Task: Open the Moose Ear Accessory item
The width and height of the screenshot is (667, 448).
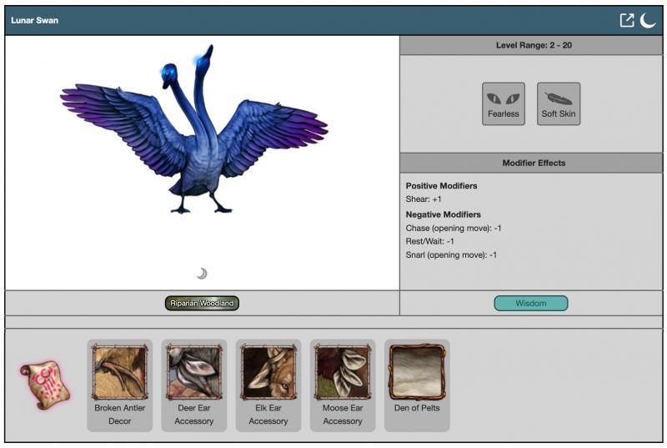Action: pos(343,373)
